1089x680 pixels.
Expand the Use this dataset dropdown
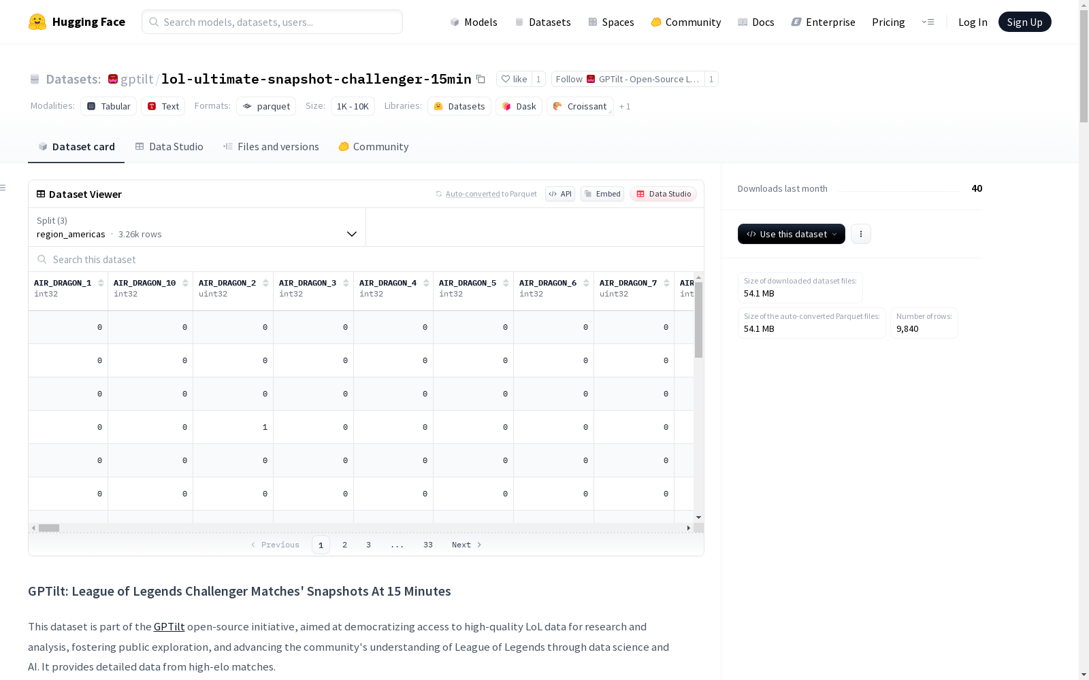coord(792,234)
